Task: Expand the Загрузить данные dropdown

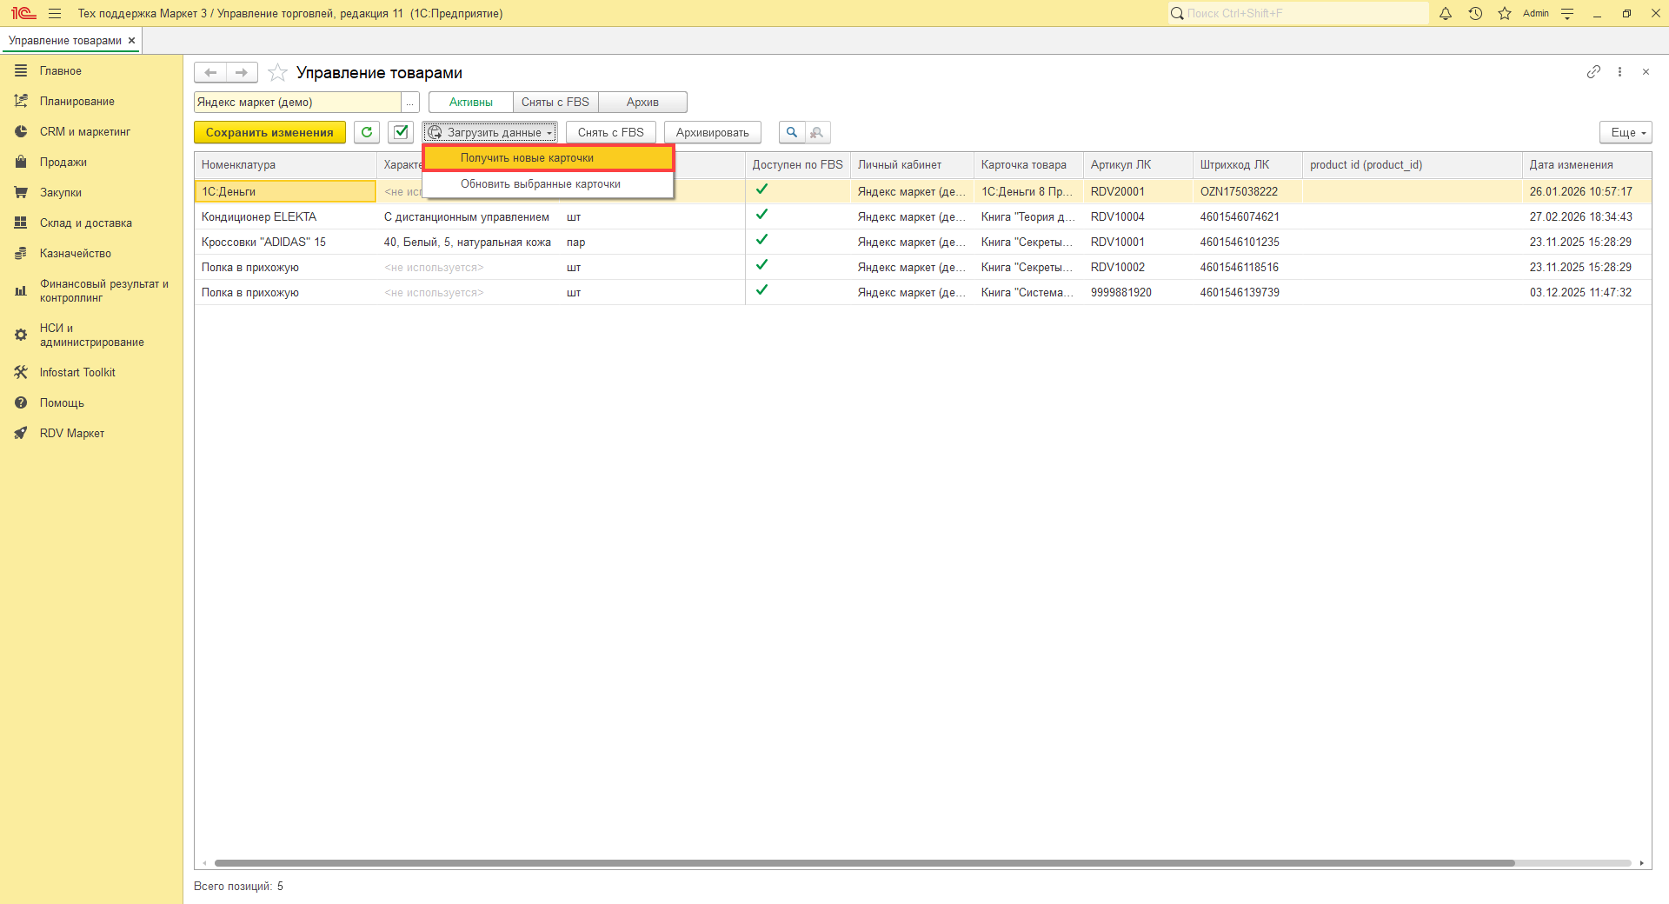Action: [x=491, y=132]
